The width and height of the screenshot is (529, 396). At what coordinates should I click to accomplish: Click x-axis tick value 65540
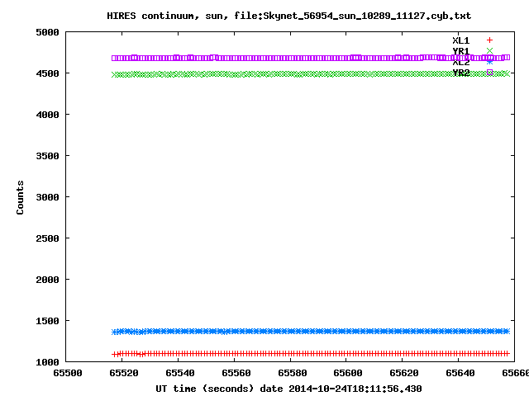(180, 373)
